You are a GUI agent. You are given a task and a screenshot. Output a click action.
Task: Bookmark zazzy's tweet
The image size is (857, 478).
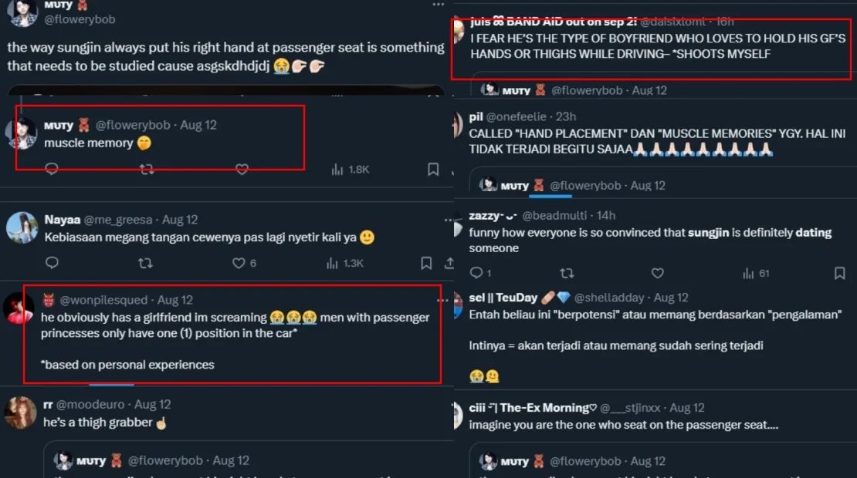[839, 273]
